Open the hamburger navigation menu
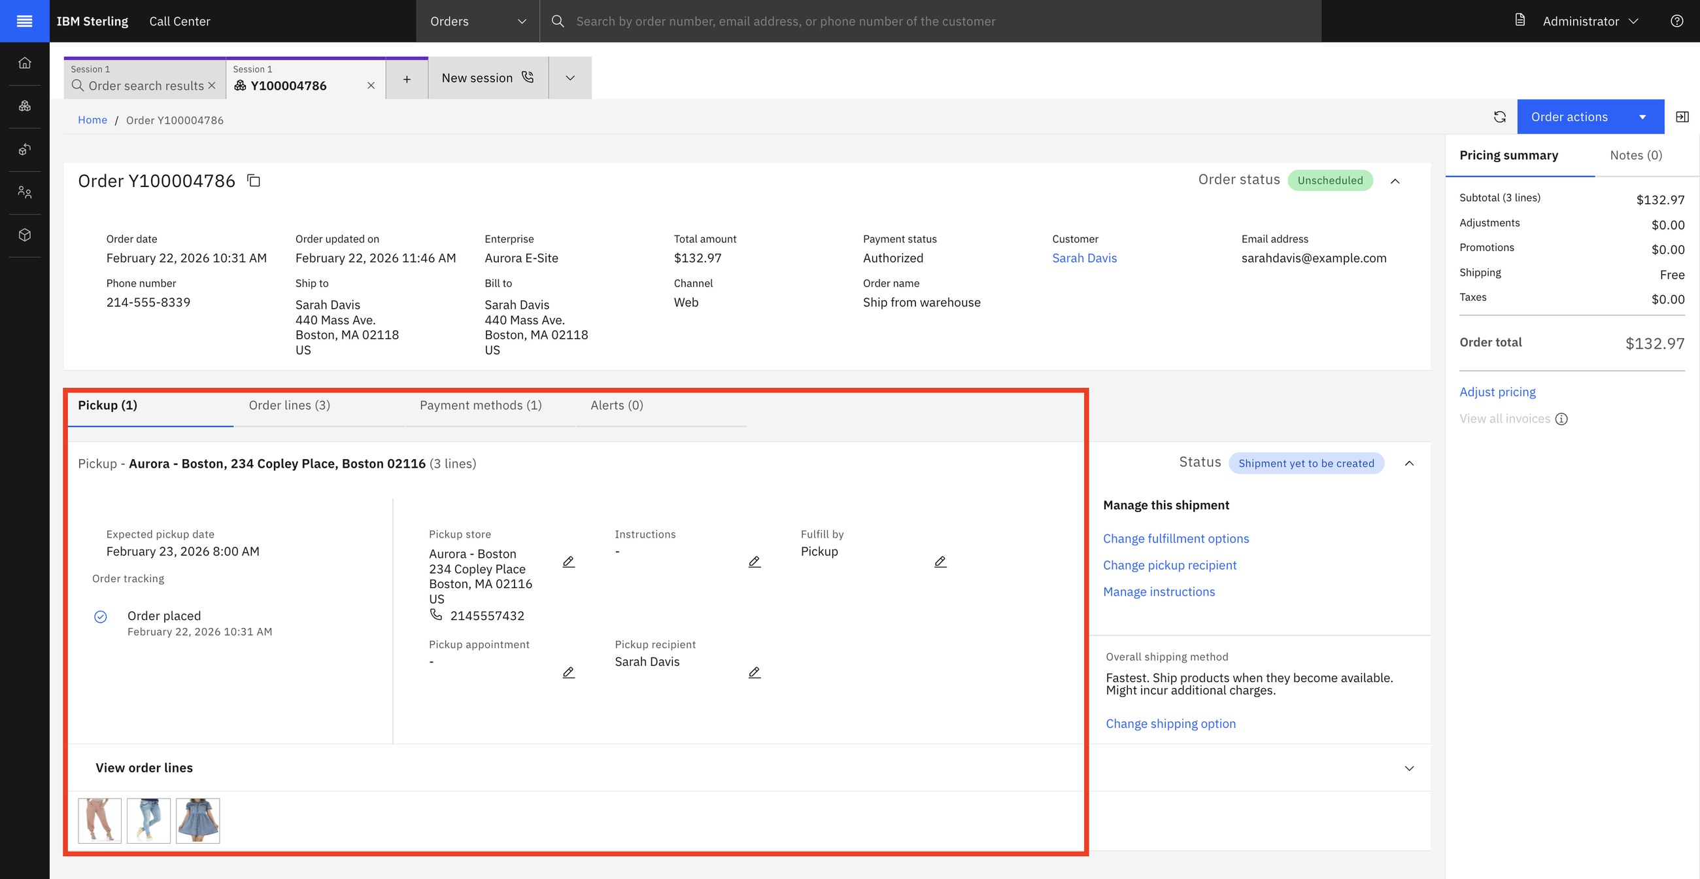The height and width of the screenshot is (879, 1700). [x=24, y=21]
